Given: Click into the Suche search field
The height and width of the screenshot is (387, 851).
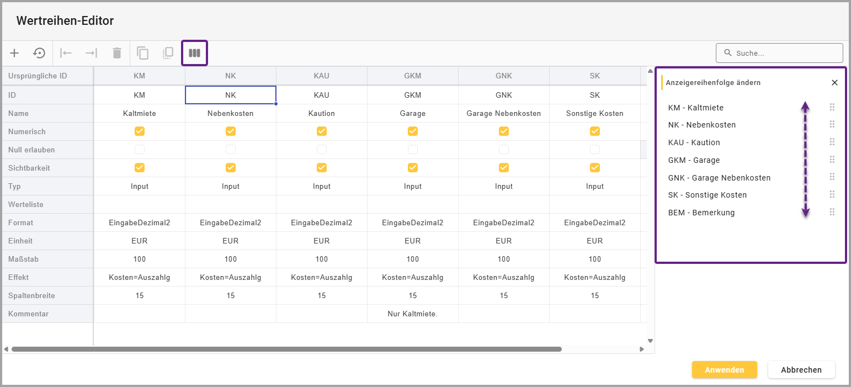Looking at the screenshot, I should 779,53.
